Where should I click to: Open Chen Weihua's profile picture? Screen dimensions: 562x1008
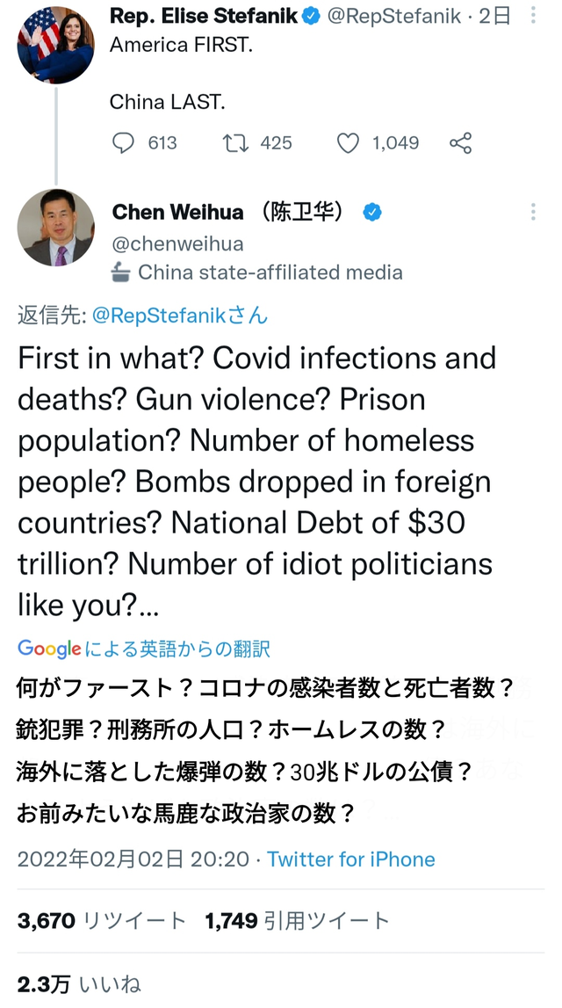55,227
